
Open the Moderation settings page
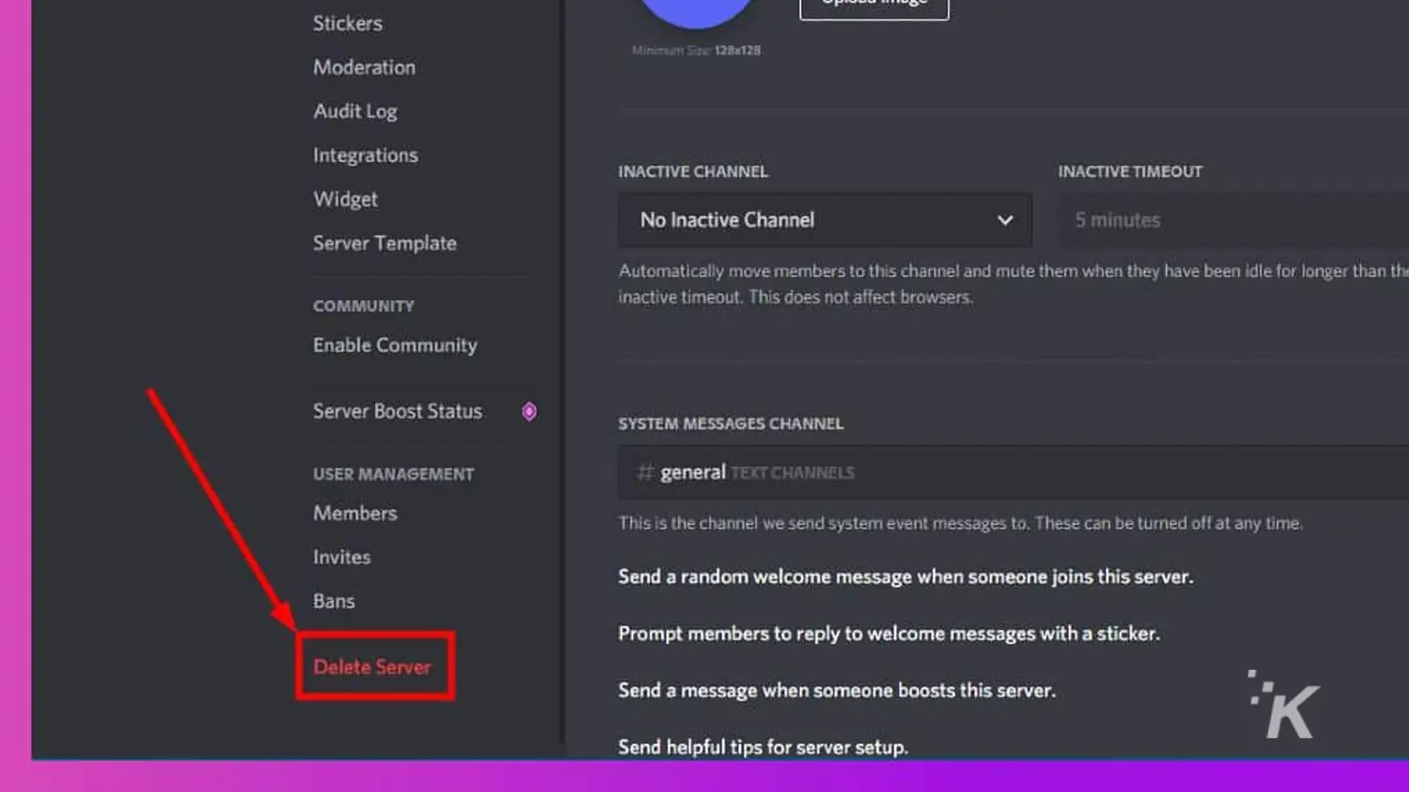(365, 67)
